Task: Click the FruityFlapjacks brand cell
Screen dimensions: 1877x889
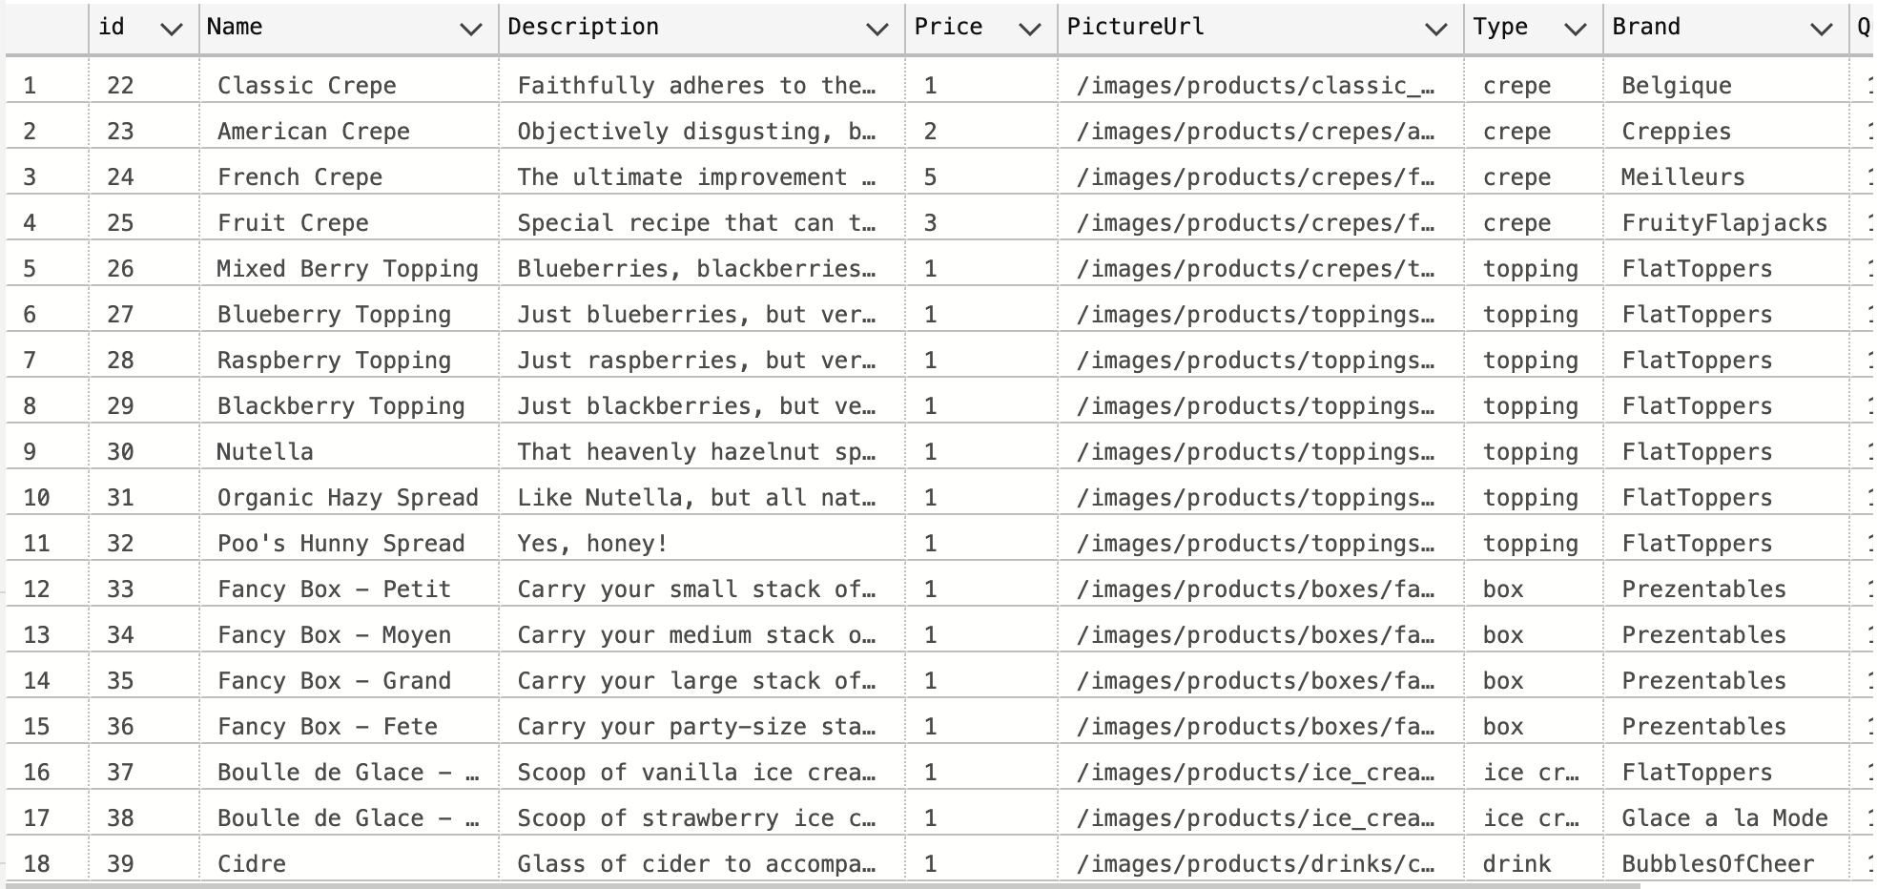Action: click(x=1725, y=223)
